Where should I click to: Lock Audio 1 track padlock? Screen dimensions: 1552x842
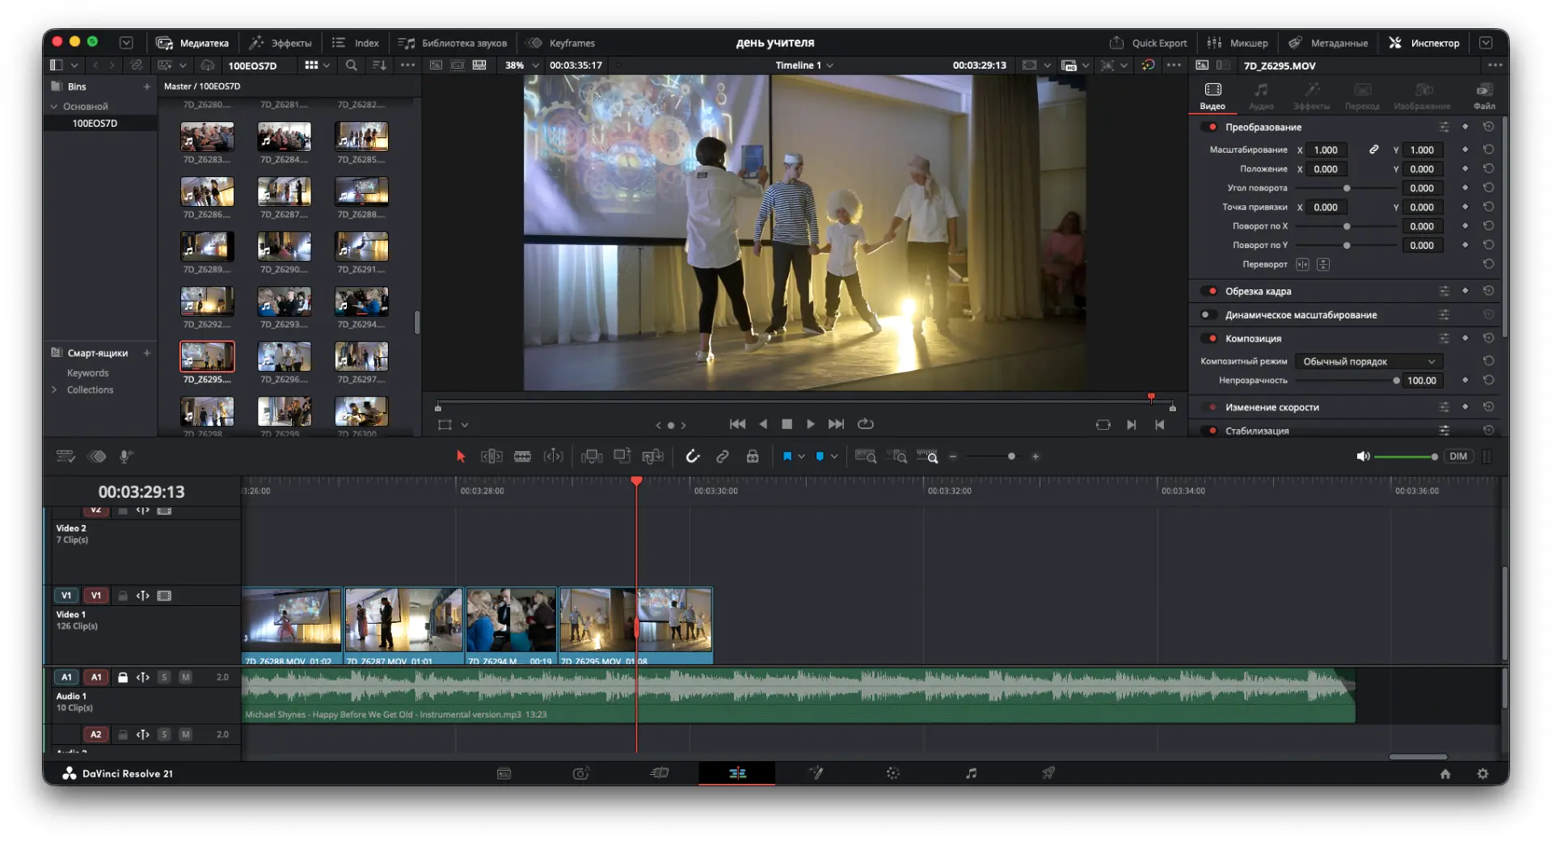[123, 677]
